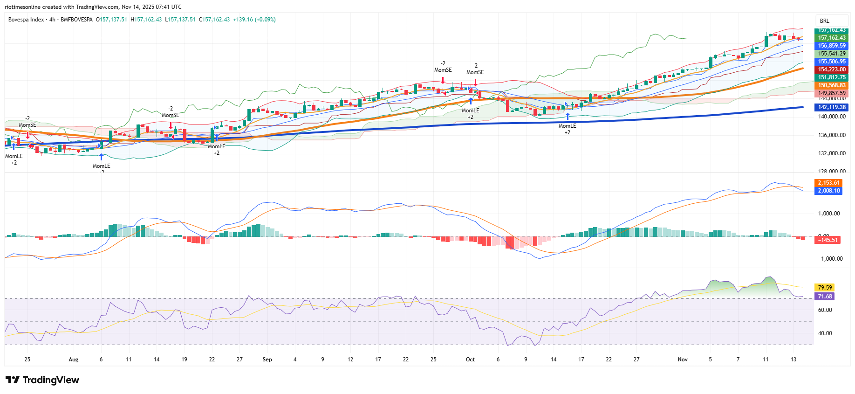This screenshot has width=855, height=394.
Task: Click the Oct label on the time axis
Action: click(x=470, y=359)
